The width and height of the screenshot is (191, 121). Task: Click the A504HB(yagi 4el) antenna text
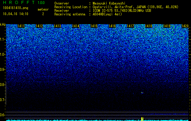coord(107,14)
